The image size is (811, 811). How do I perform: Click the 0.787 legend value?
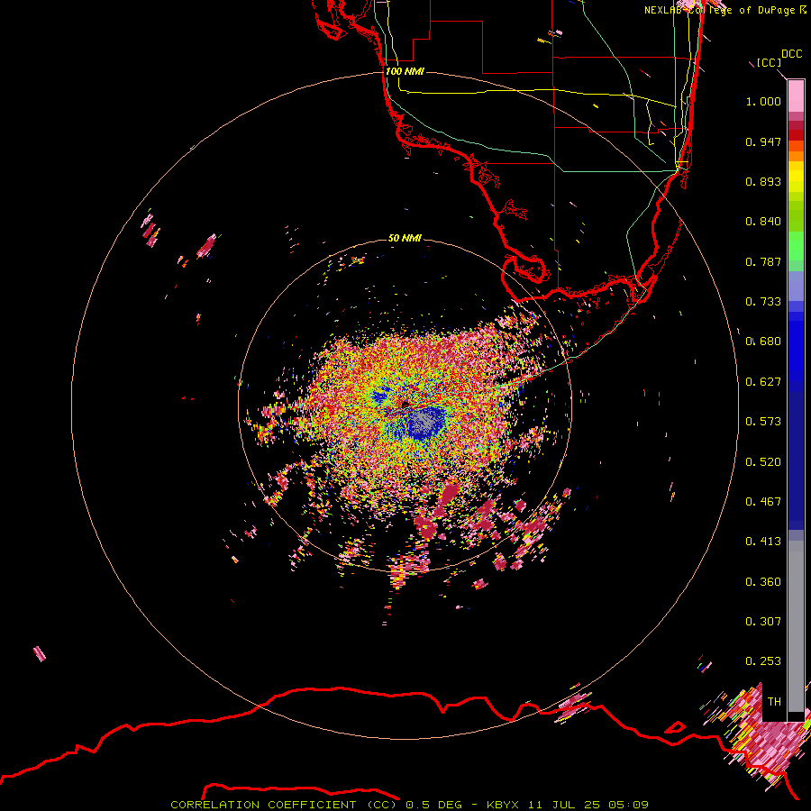763,261
